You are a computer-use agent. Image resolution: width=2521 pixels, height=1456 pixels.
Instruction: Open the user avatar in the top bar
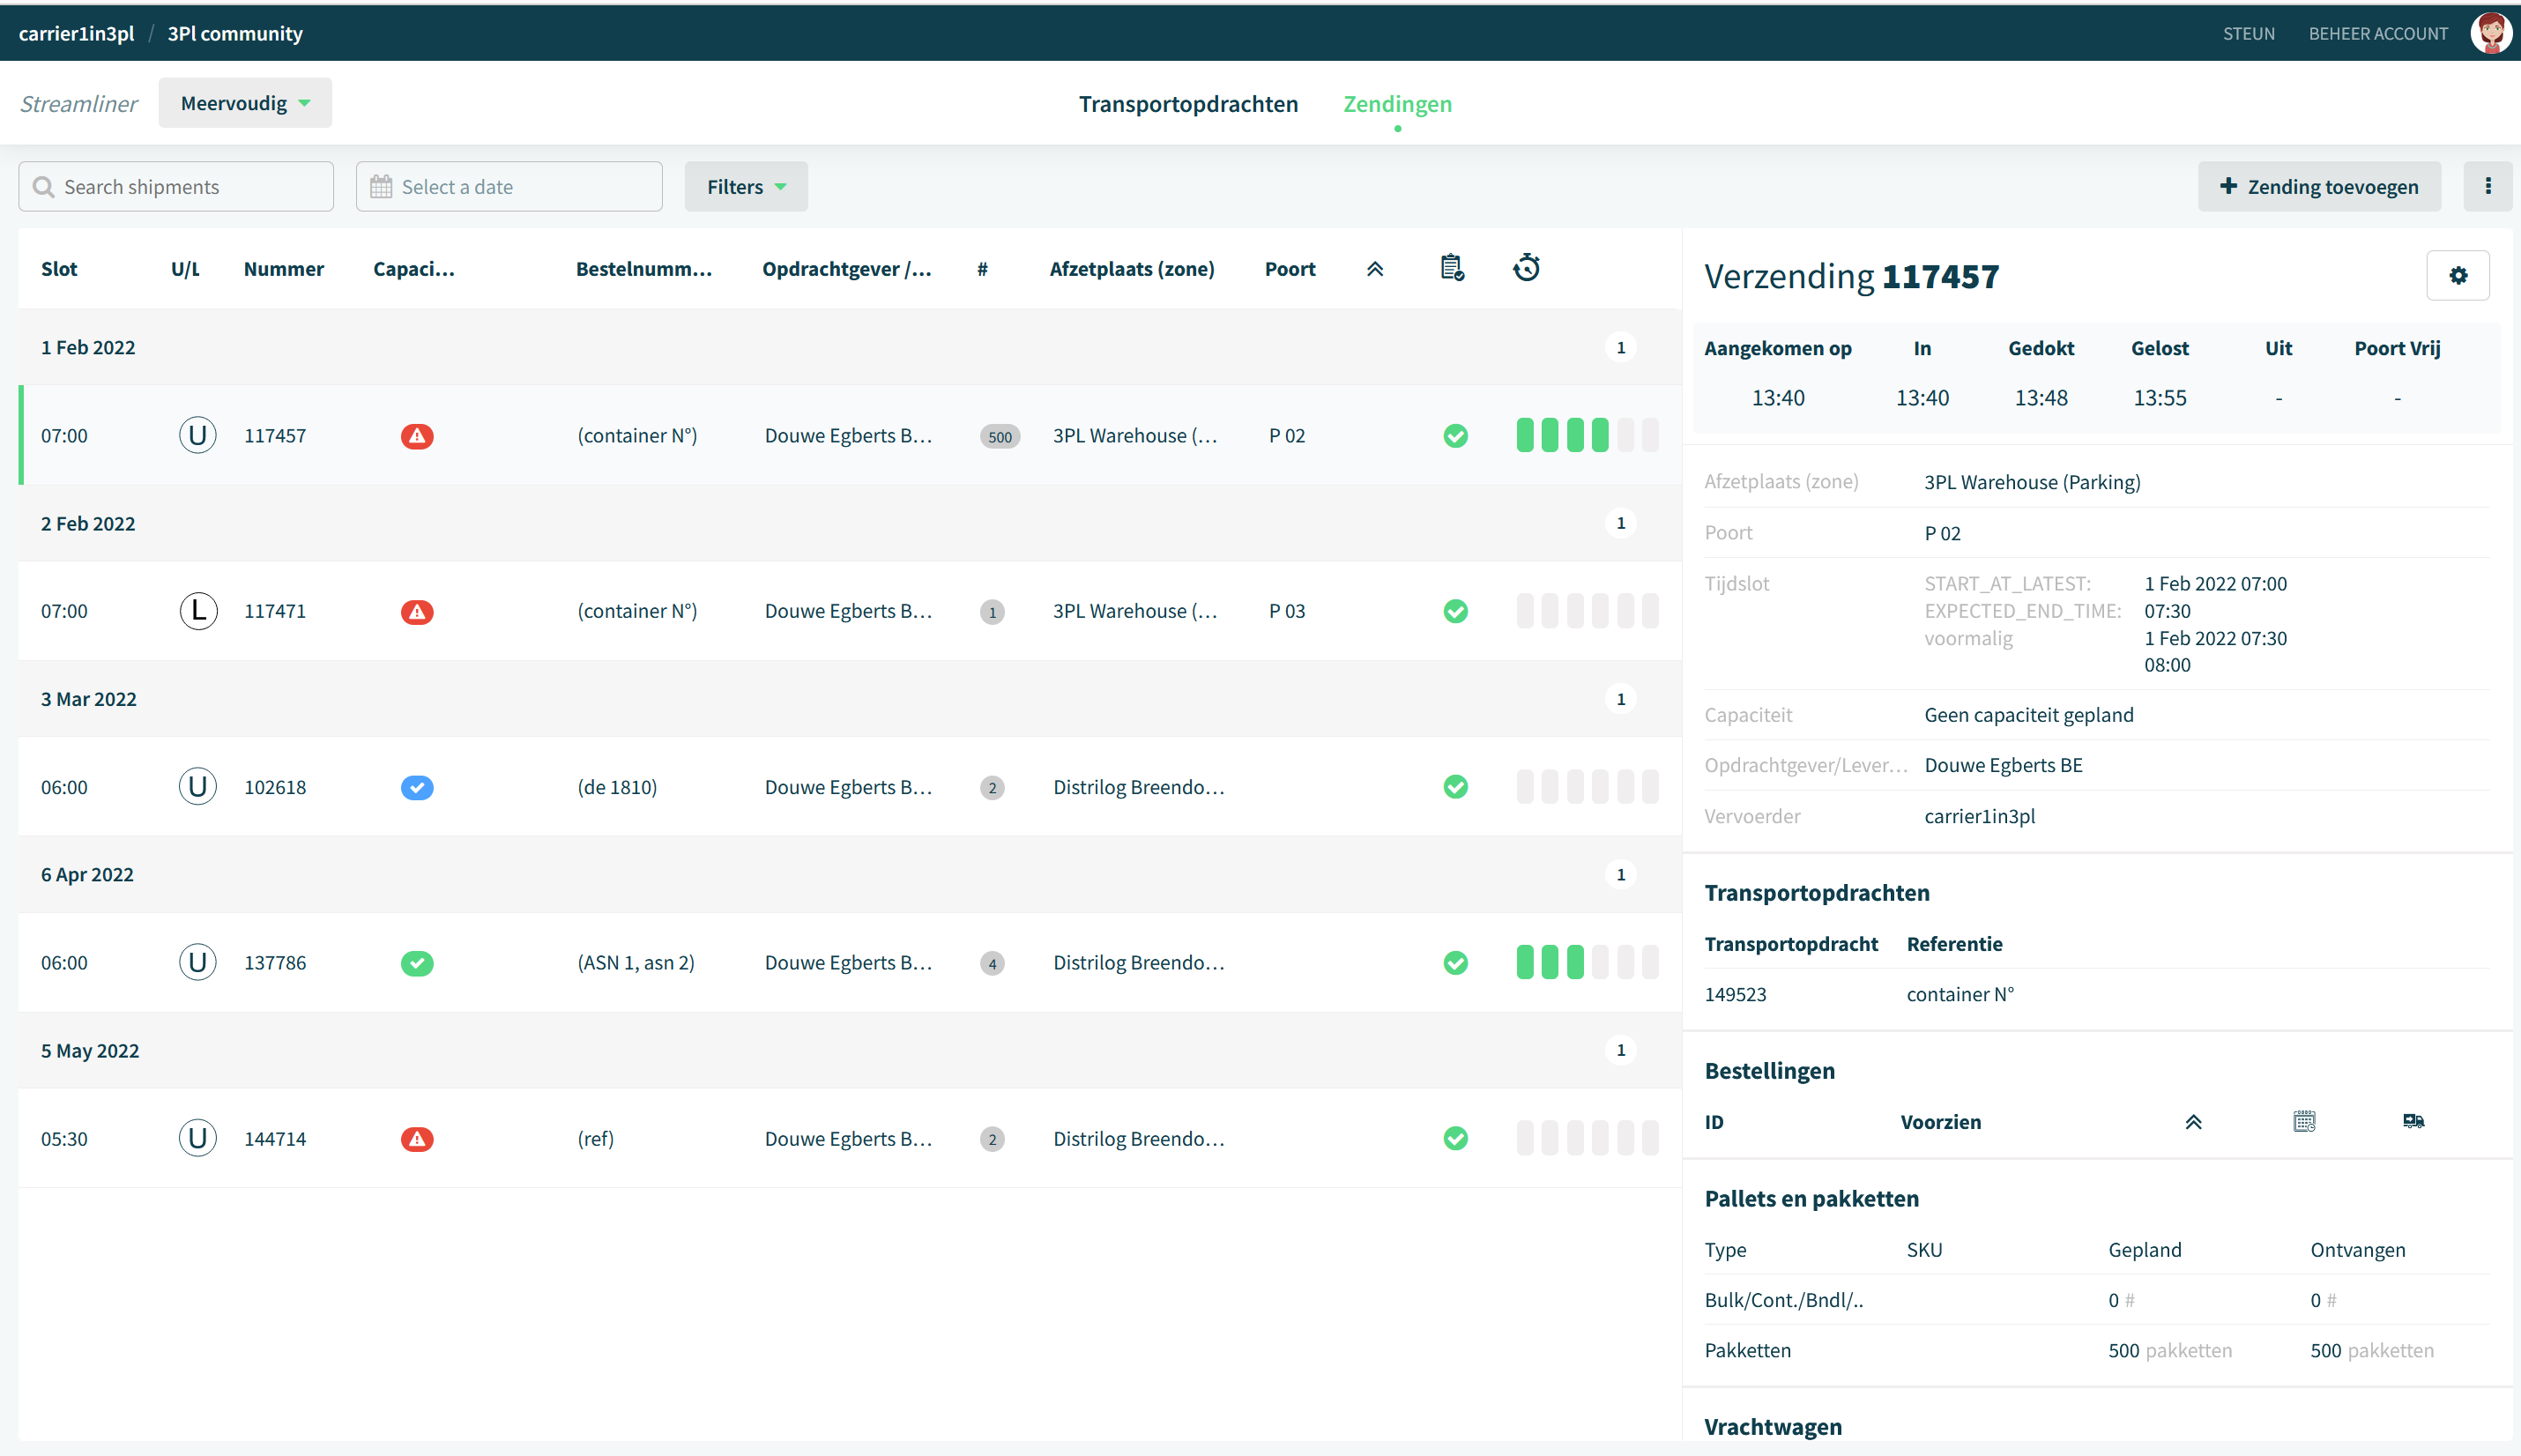(x=2490, y=33)
